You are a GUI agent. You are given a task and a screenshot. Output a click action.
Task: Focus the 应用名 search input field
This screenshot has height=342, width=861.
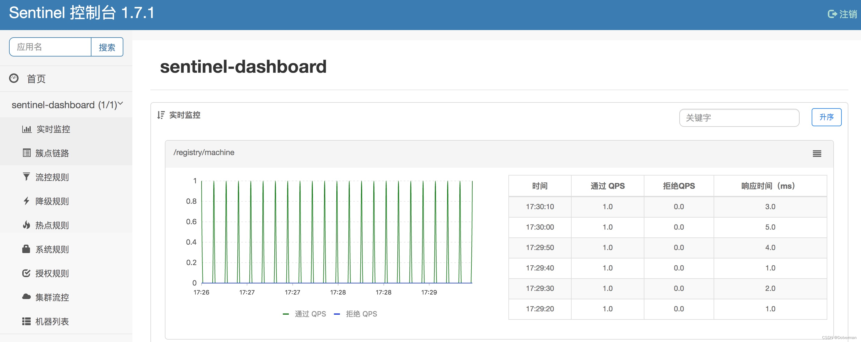point(50,47)
